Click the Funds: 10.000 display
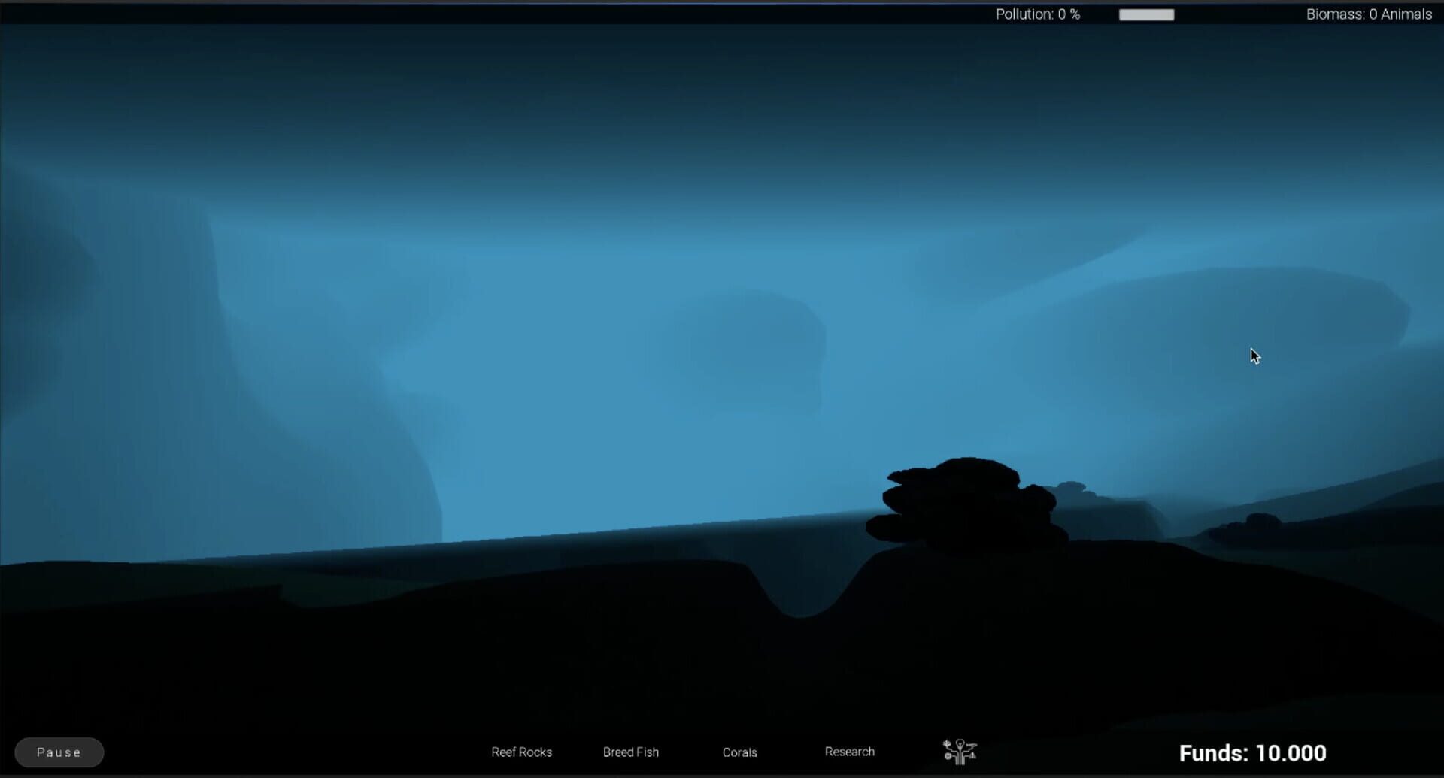This screenshot has height=778, width=1444. 1253,752
